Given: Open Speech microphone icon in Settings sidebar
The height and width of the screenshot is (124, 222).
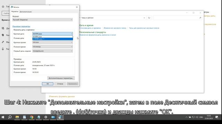Looking at the screenshot, I should click(3, 49).
